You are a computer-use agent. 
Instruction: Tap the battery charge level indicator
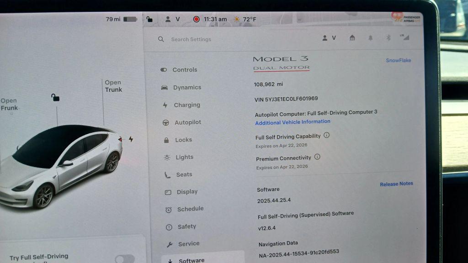pos(130,19)
